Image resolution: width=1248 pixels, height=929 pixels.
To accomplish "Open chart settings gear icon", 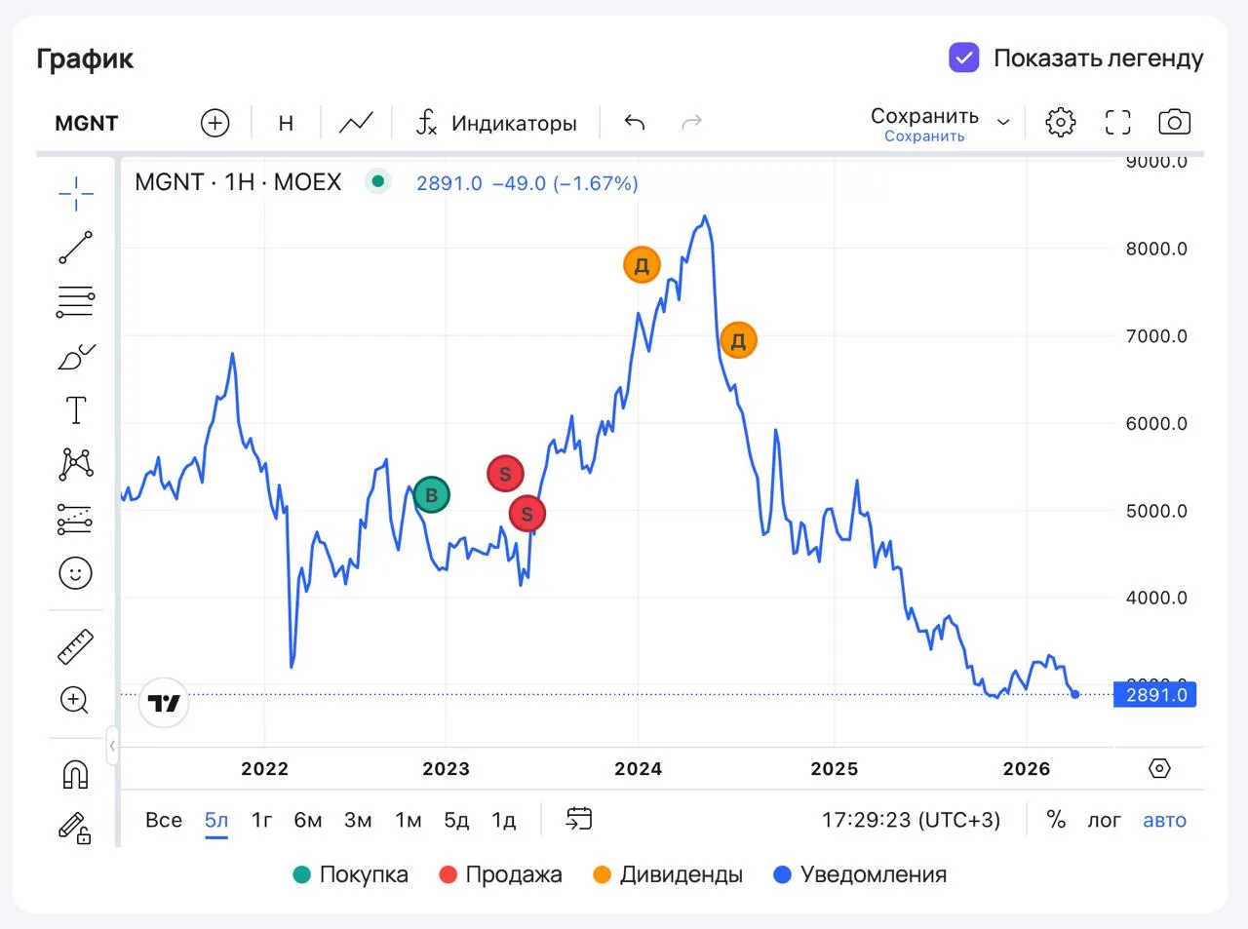I will click(x=1060, y=122).
